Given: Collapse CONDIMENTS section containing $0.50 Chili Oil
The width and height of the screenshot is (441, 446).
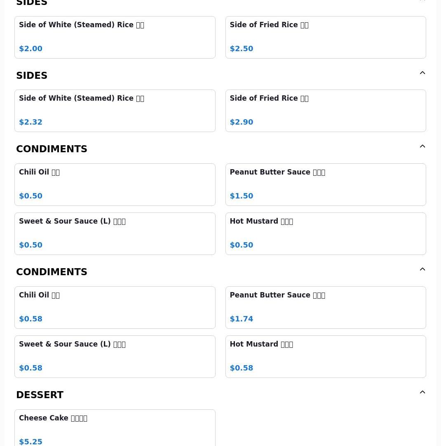Looking at the screenshot, I should pyautogui.click(x=422, y=147).
